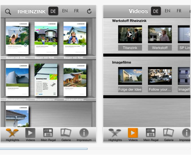Open Impressum info icon in left screen
The height and width of the screenshot is (157, 191).
84,134
